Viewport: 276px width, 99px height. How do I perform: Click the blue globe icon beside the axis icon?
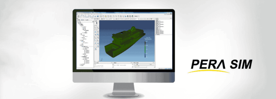click(x=98, y=16)
